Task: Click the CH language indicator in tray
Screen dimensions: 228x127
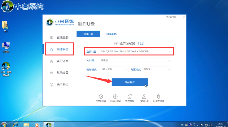Action: pyautogui.click(x=182, y=125)
